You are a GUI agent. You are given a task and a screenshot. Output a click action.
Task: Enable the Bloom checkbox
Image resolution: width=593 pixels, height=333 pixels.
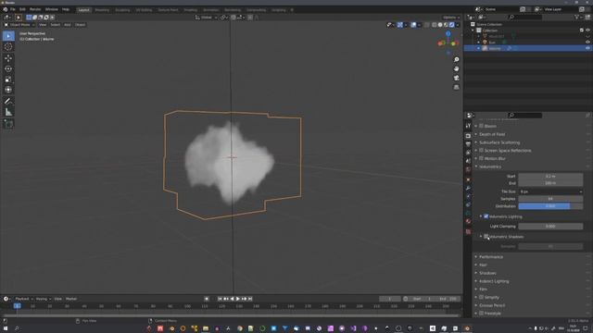pyautogui.click(x=482, y=126)
